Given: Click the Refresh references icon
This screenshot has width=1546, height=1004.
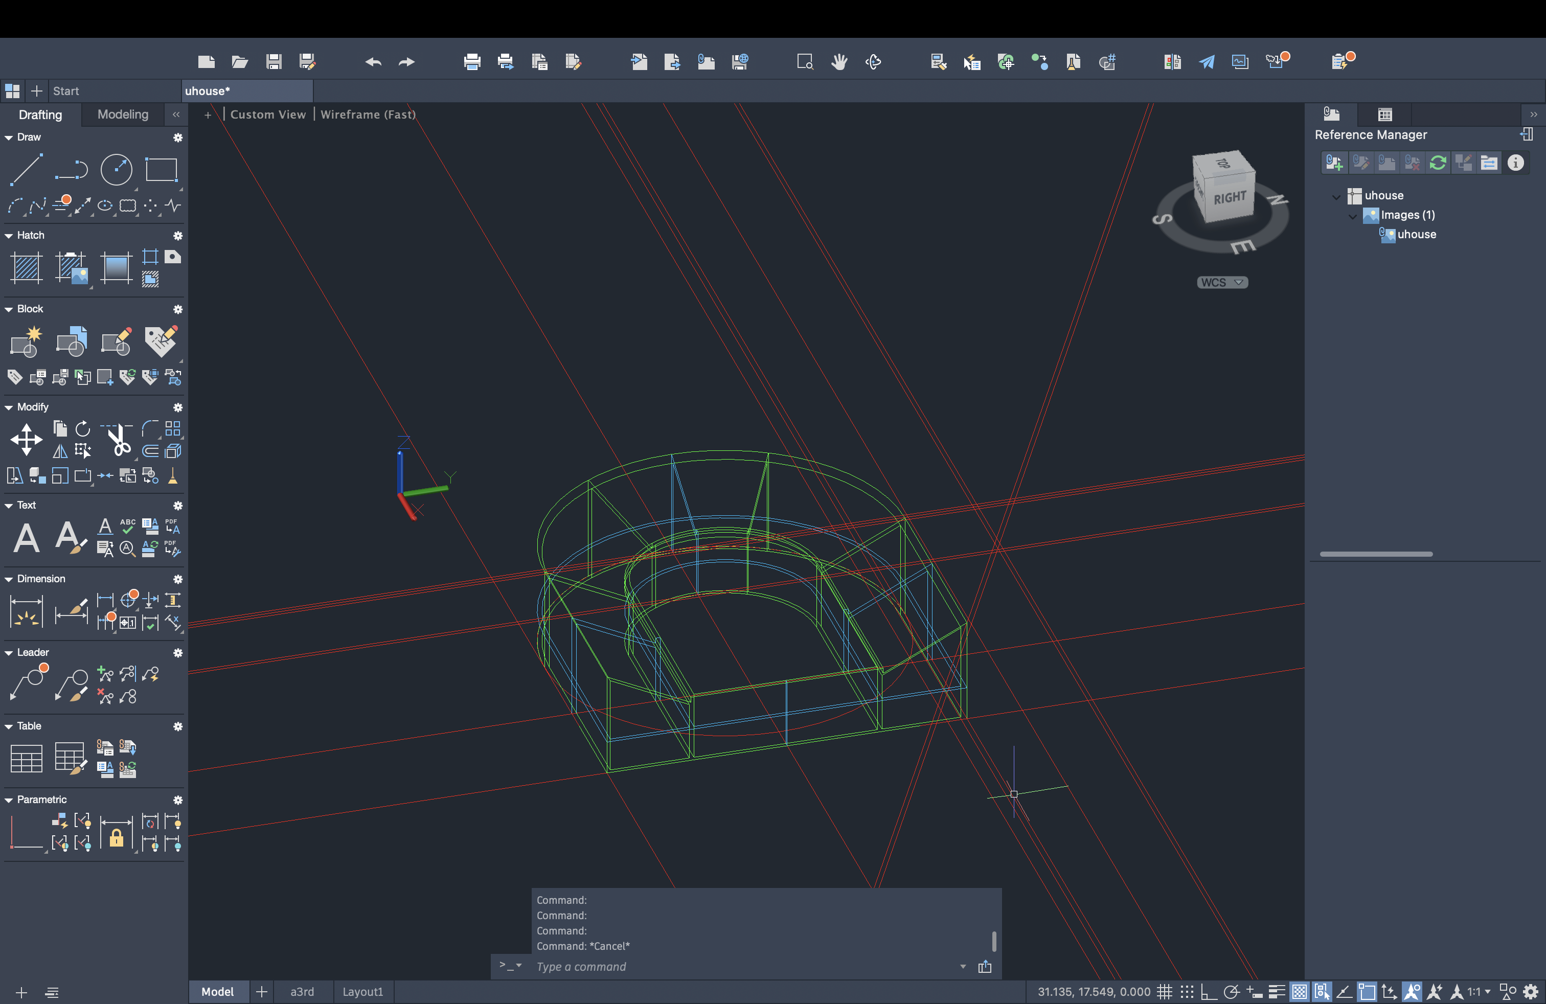Looking at the screenshot, I should pos(1438,163).
